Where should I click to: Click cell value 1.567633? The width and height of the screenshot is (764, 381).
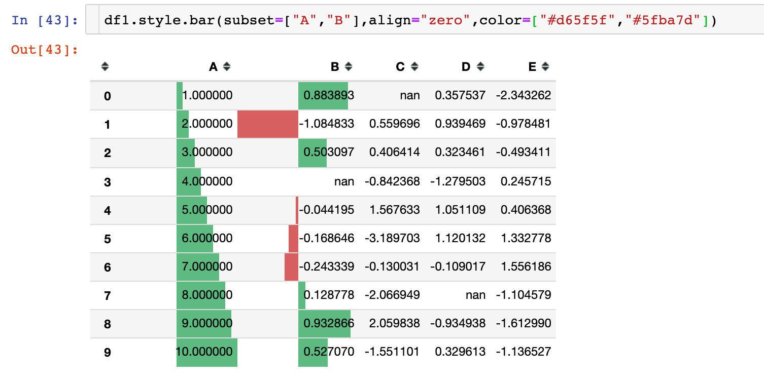coord(395,210)
